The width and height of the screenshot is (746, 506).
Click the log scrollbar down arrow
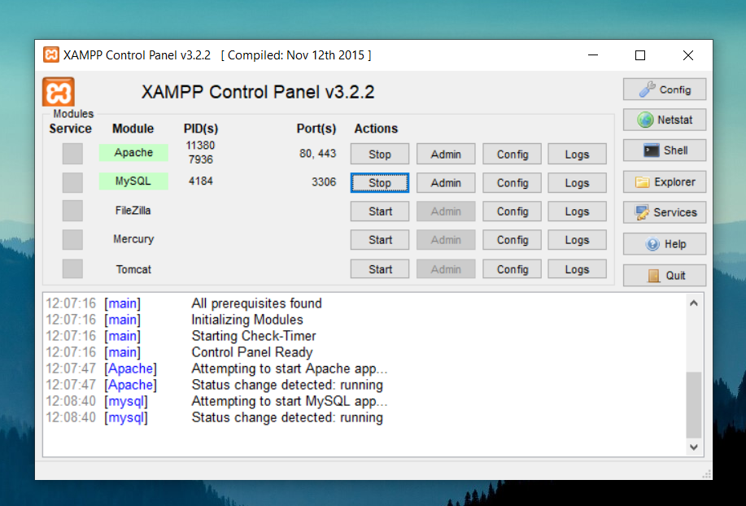(x=693, y=447)
